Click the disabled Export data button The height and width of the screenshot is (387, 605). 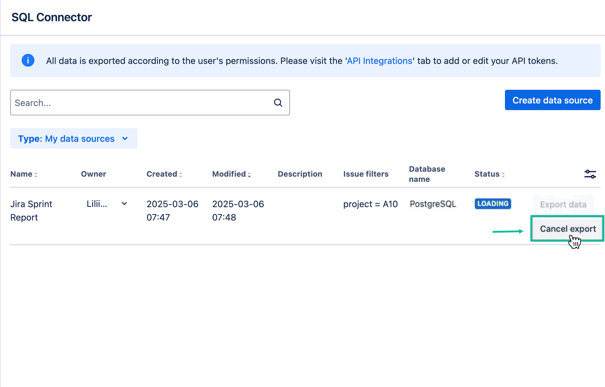click(x=563, y=204)
